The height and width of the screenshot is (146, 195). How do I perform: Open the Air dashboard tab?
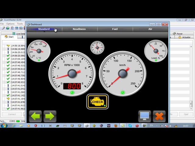coord(150,29)
